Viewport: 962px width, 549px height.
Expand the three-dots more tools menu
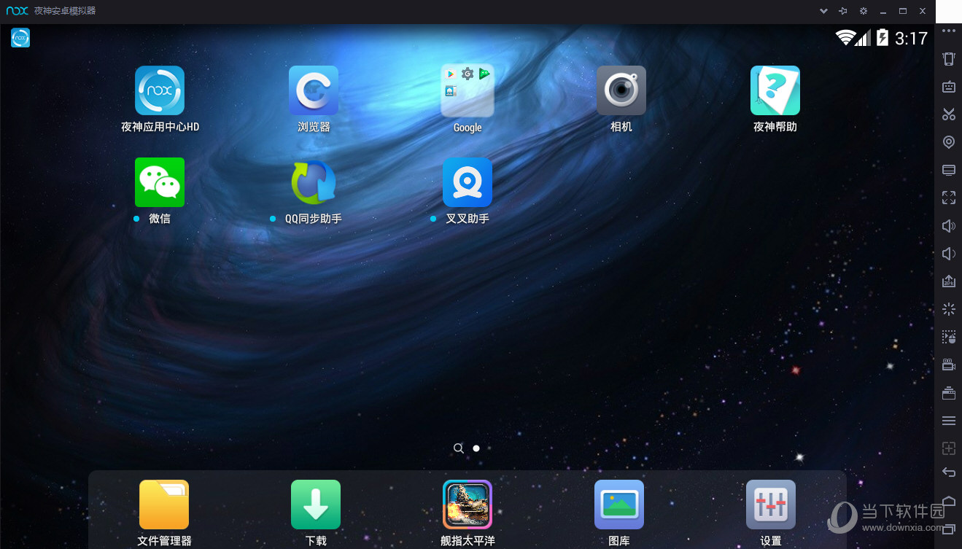[x=948, y=31]
